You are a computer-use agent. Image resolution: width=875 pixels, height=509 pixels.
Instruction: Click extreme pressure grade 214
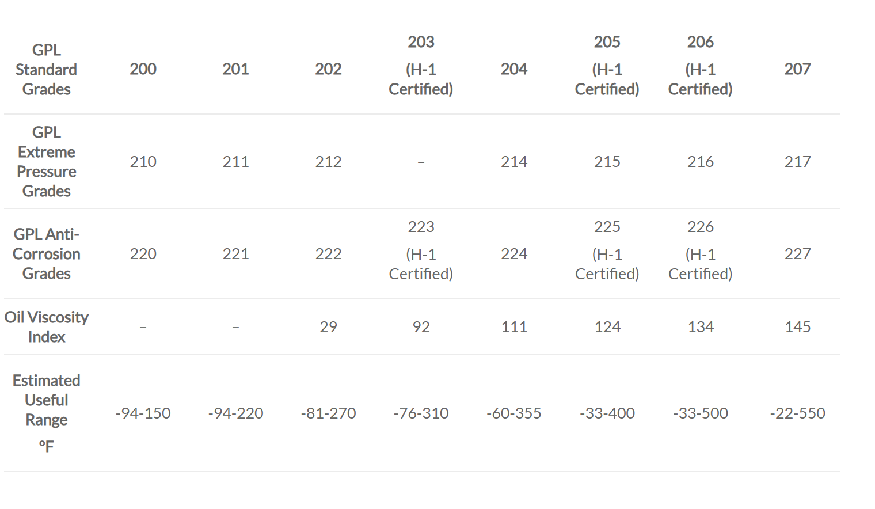click(514, 162)
